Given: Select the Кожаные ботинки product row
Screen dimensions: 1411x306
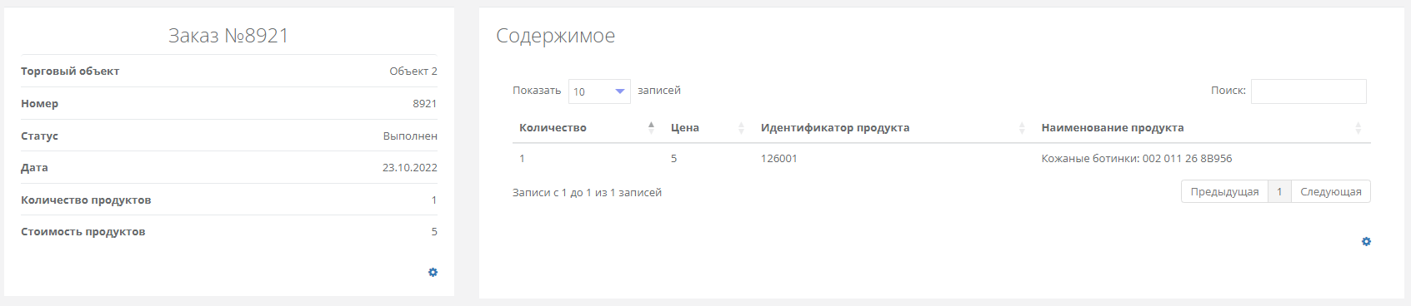Looking at the screenshot, I should coord(942,159).
